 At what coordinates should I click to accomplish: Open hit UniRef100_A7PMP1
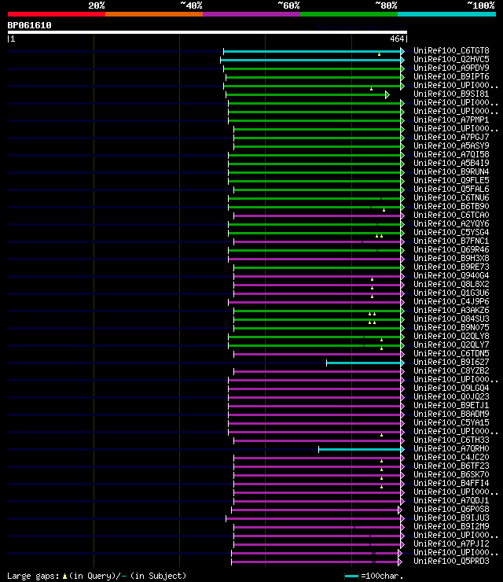click(x=451, y=120)
